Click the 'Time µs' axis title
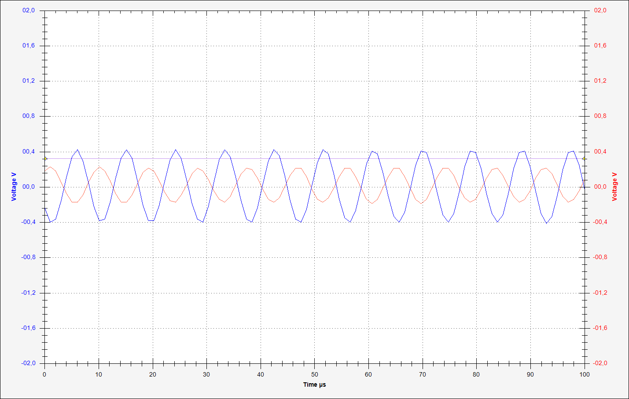 (x=314, y=384)
